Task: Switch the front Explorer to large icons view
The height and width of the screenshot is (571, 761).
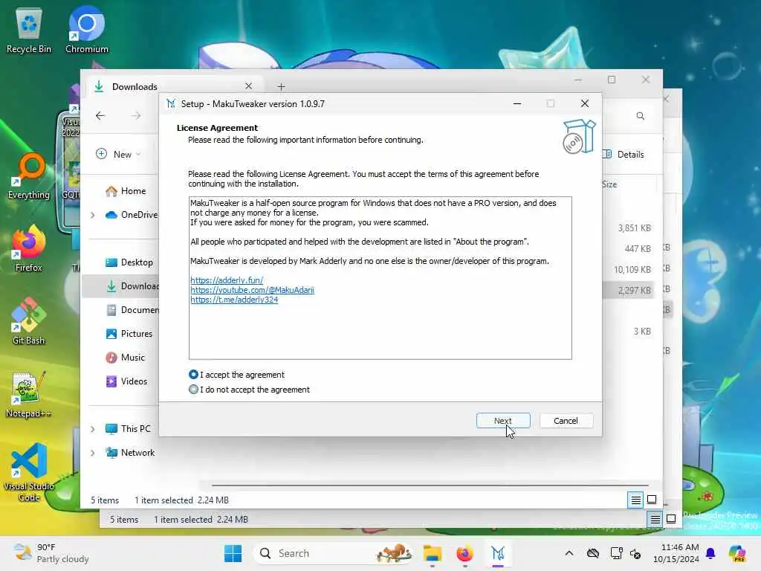Action: coord(652,500)
